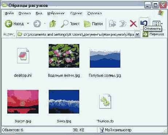168x135 pixels.
Task: Click the Undo arrow toolbar icon
Action: point(144,23)
